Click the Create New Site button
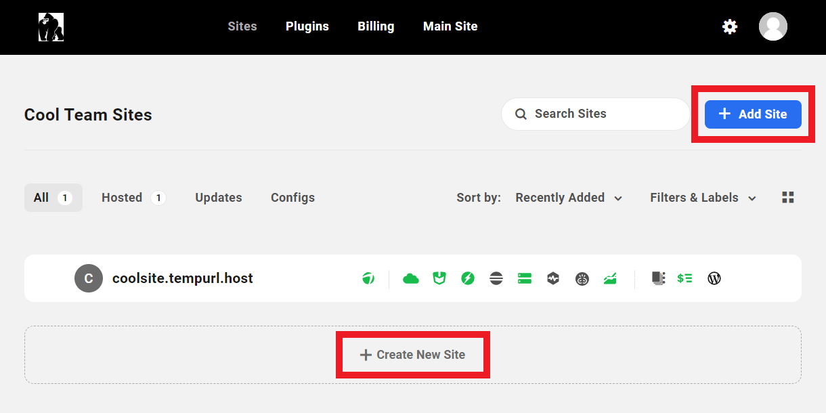 pyautogui.click(x=412, y=354)
